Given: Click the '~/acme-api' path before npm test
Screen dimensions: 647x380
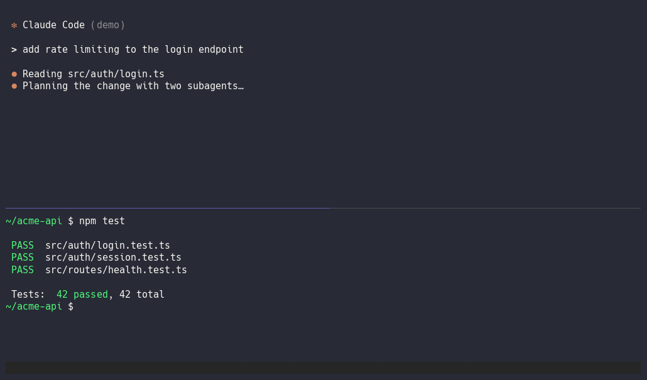Looking at the screenshot, I should pyautogui.click(x=34, y=221).
